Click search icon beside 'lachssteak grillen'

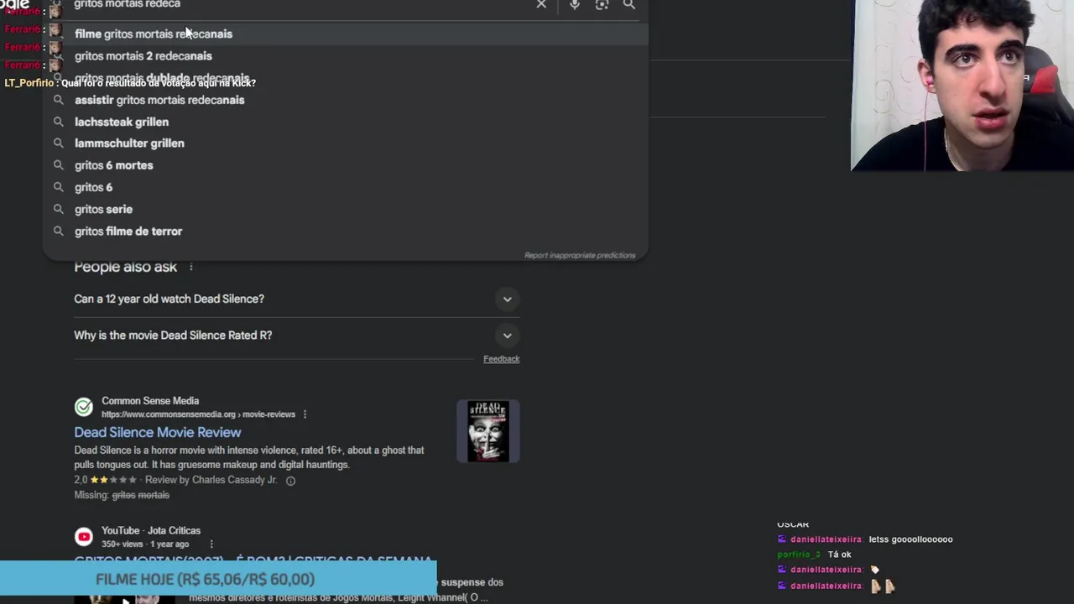click(x=58, y=122)
